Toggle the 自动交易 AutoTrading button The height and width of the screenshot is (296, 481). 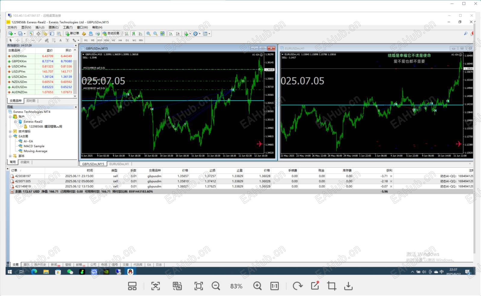[111, 34]
